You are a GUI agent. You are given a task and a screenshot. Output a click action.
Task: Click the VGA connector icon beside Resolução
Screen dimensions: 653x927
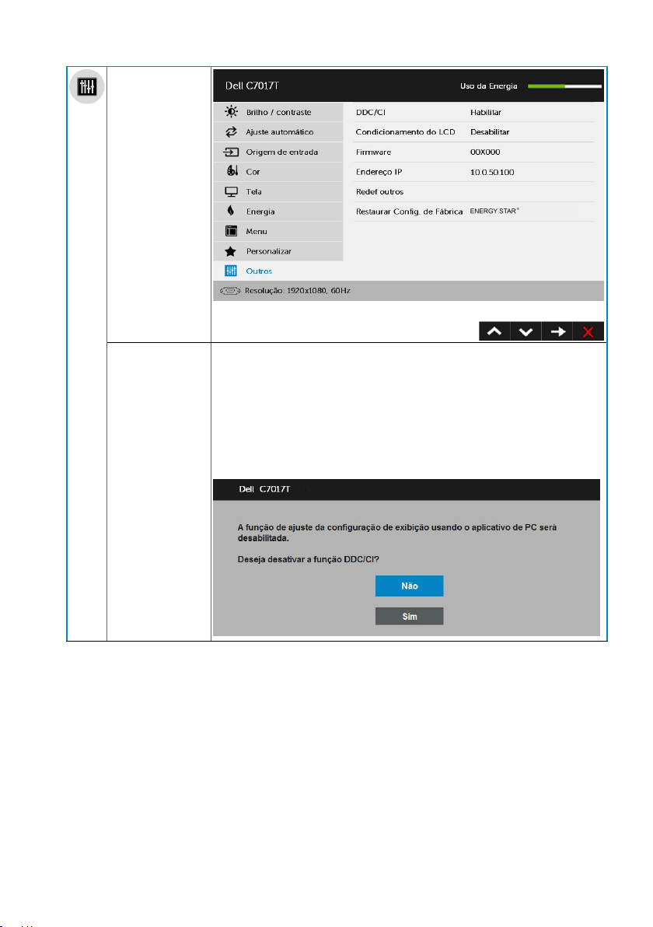tap(230, 291)
